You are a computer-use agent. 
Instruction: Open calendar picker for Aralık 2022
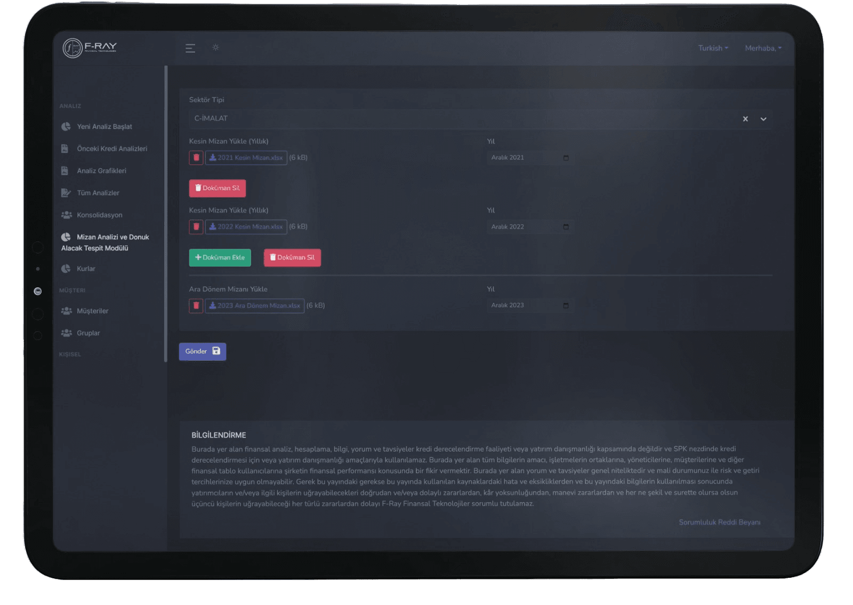tap(566, 227)
